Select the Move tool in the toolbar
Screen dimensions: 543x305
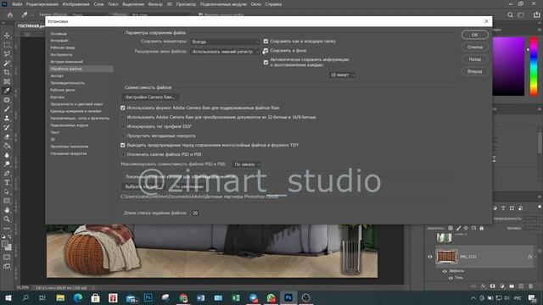coord(7,36)
